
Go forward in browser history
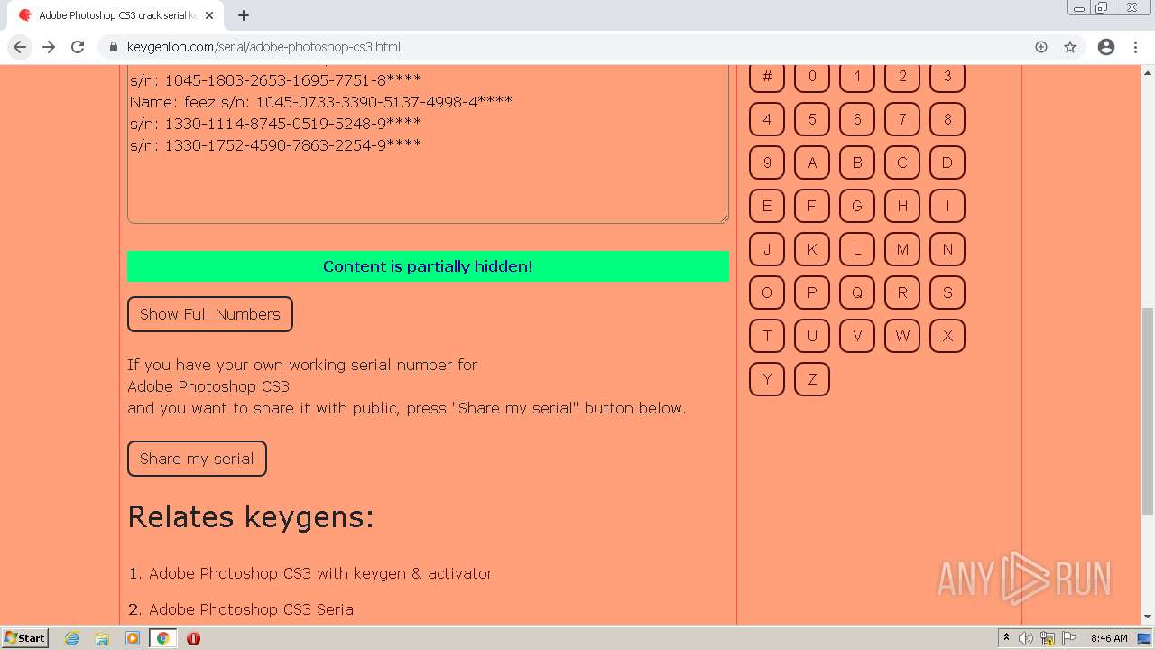[x=49, y=47]
